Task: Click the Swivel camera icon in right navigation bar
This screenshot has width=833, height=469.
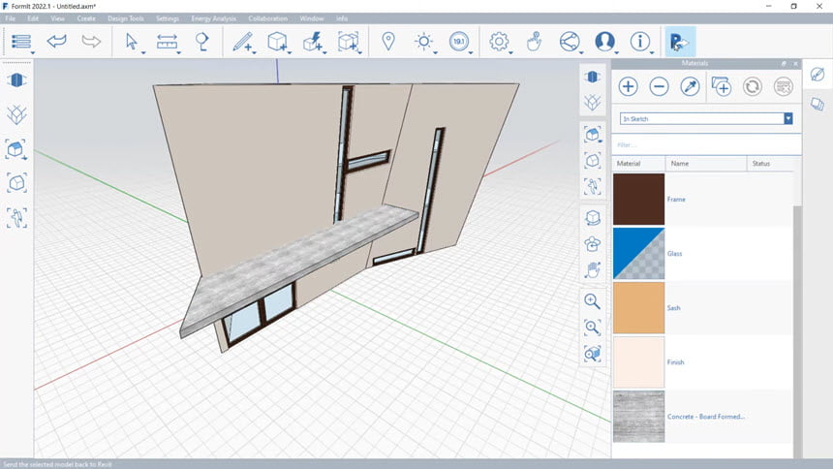Action: pyautogui.click(x=593, y=243)
